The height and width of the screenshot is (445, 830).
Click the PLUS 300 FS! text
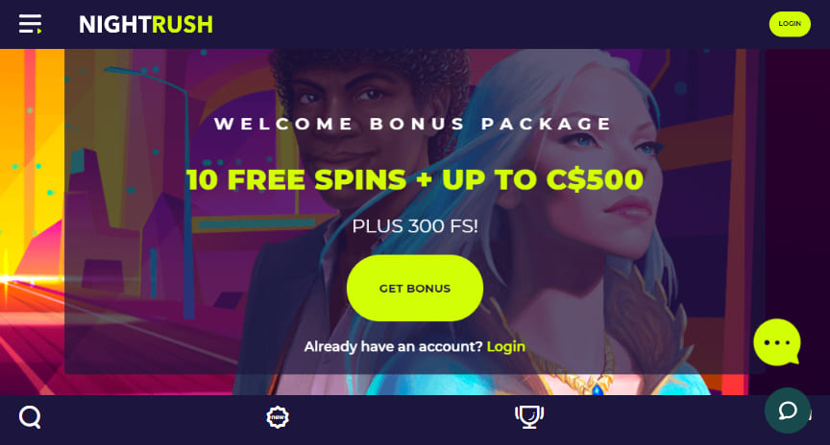(x=415, y=226)
